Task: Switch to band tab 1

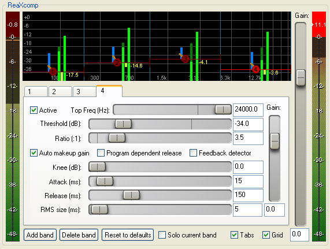Action: tap(36, 91)
